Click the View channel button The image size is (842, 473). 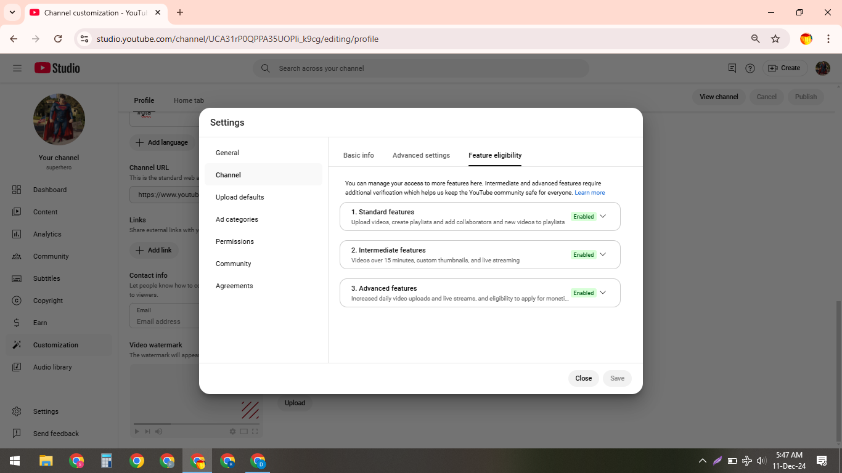(x=719, y=97)
